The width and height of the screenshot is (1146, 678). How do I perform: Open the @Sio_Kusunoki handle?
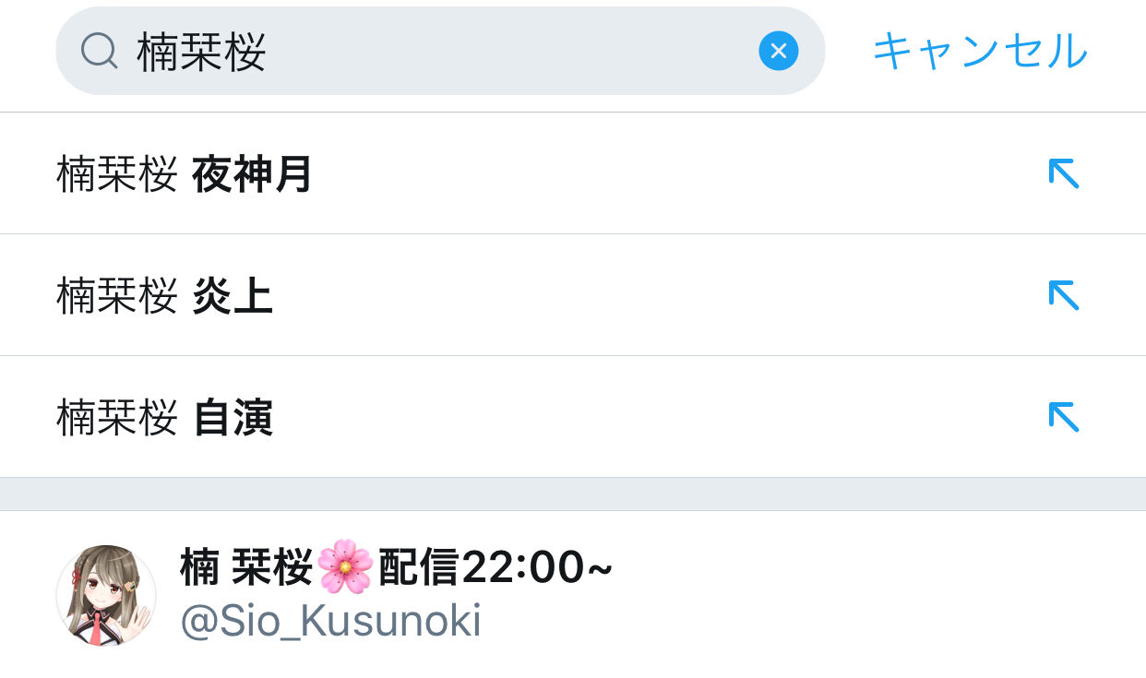coord(330,622)
